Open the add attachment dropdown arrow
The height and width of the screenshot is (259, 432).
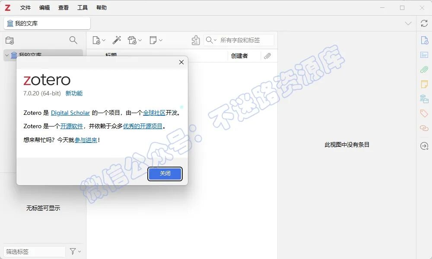(140, 40)
